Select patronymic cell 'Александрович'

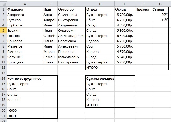72,36
